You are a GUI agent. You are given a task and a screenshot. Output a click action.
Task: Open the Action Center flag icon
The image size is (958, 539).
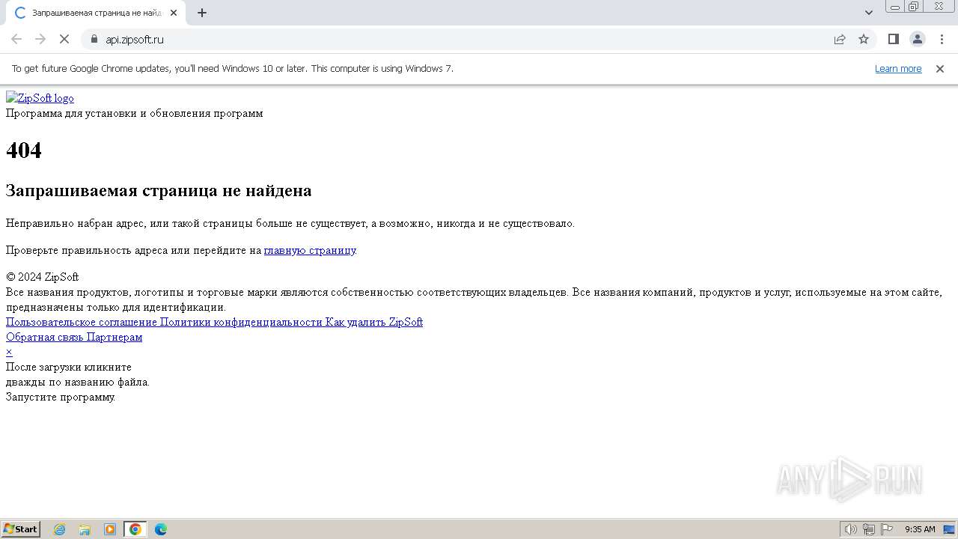pyautogui.click(x=887, y=529)
